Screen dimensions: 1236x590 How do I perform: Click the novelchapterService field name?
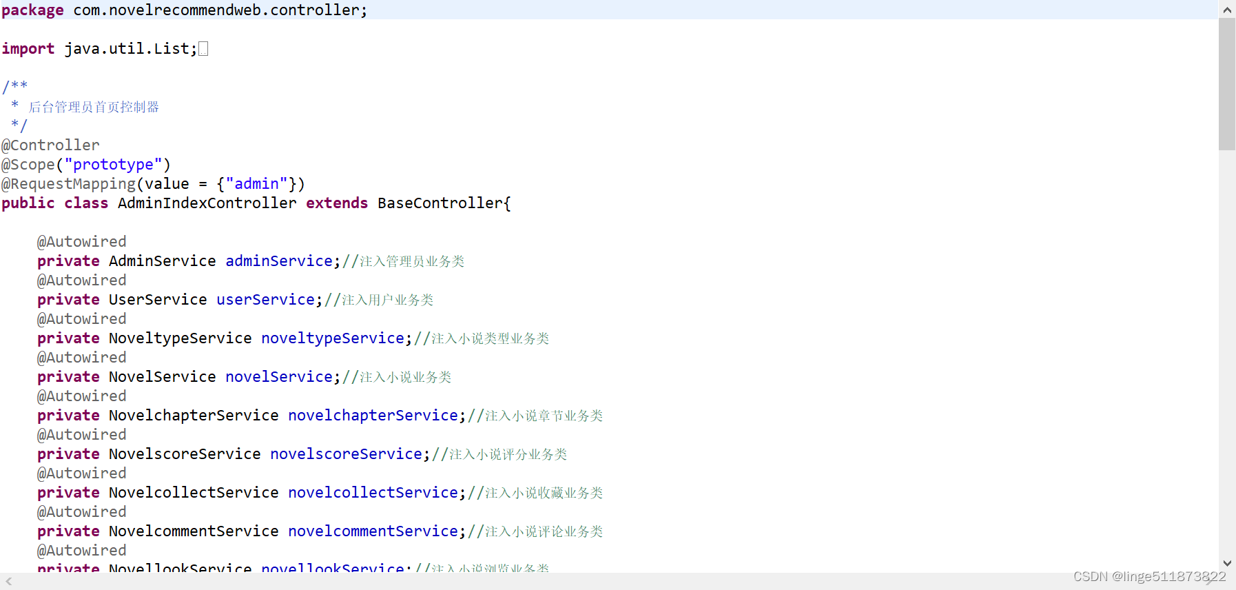373,416
